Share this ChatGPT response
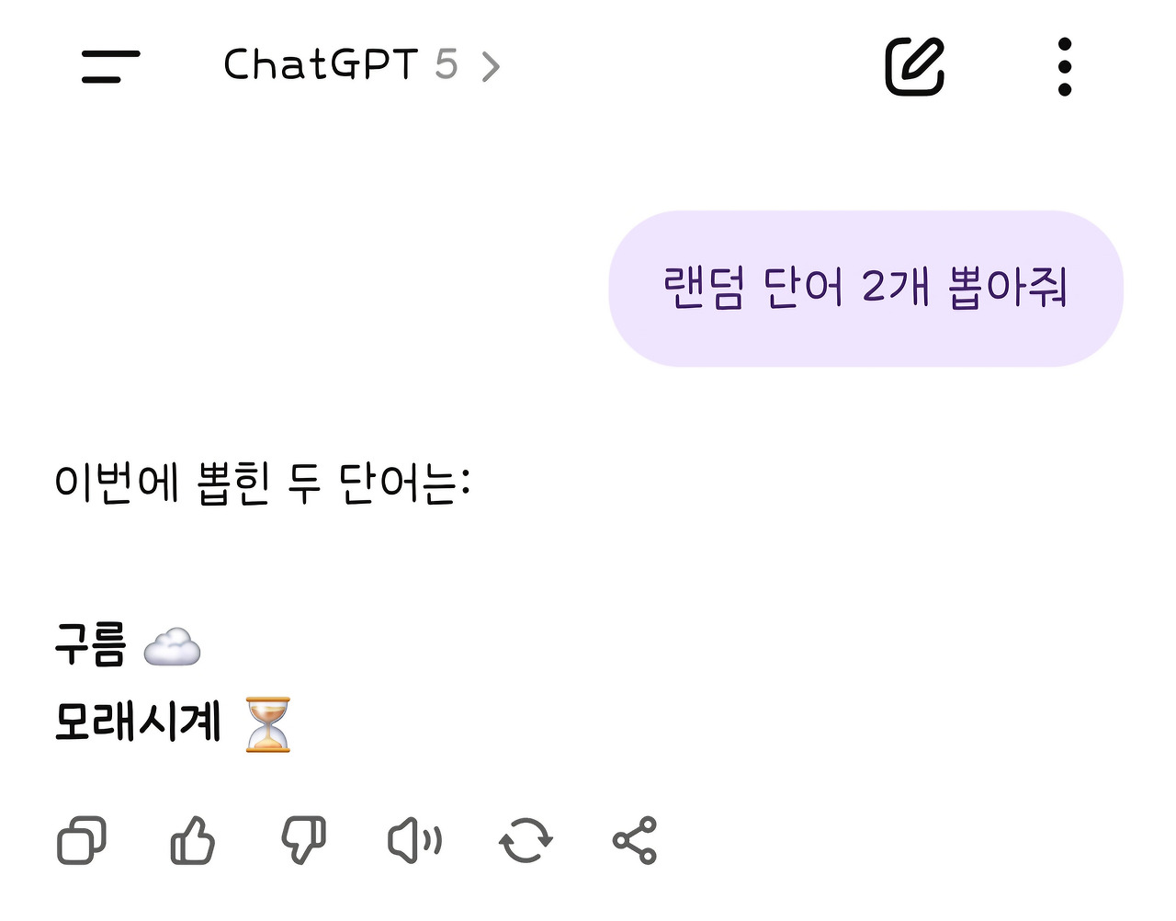The height and width of the screenshot is (921, 1176). tap(636, 838)
